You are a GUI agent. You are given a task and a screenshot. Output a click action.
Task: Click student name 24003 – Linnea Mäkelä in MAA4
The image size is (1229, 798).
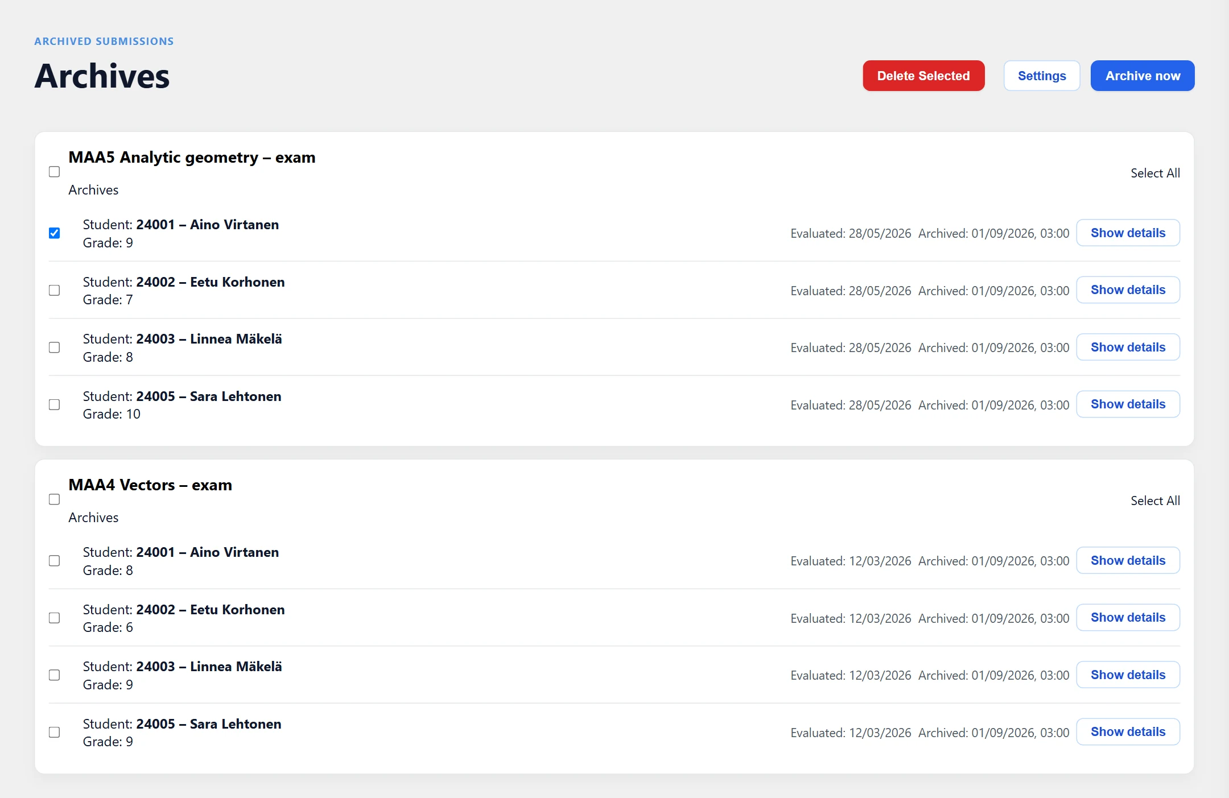click(209, 667)
